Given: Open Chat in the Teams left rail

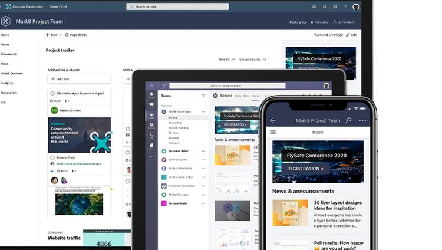Looking at the screenshot, I should [151, 106].
